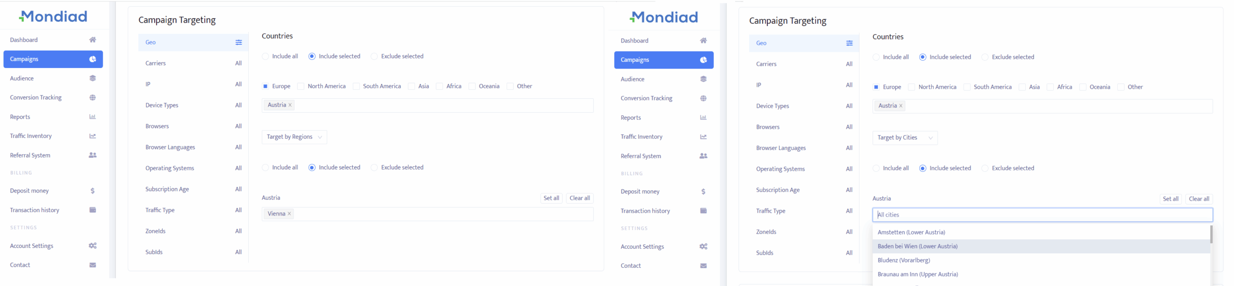Open Target by Cities dropdown
Image resolution: width=1234 pixels, height=286 pixels.
[905, 138]
